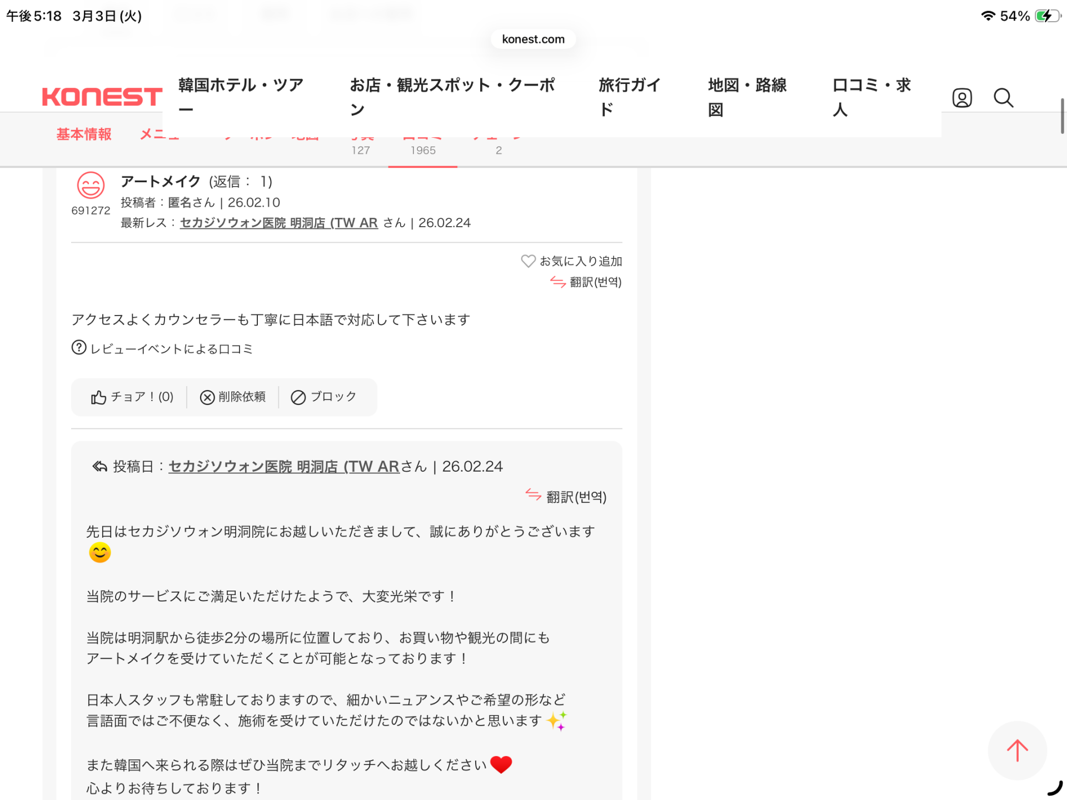Tap the konest.com address pill

[x=532, y=39]
